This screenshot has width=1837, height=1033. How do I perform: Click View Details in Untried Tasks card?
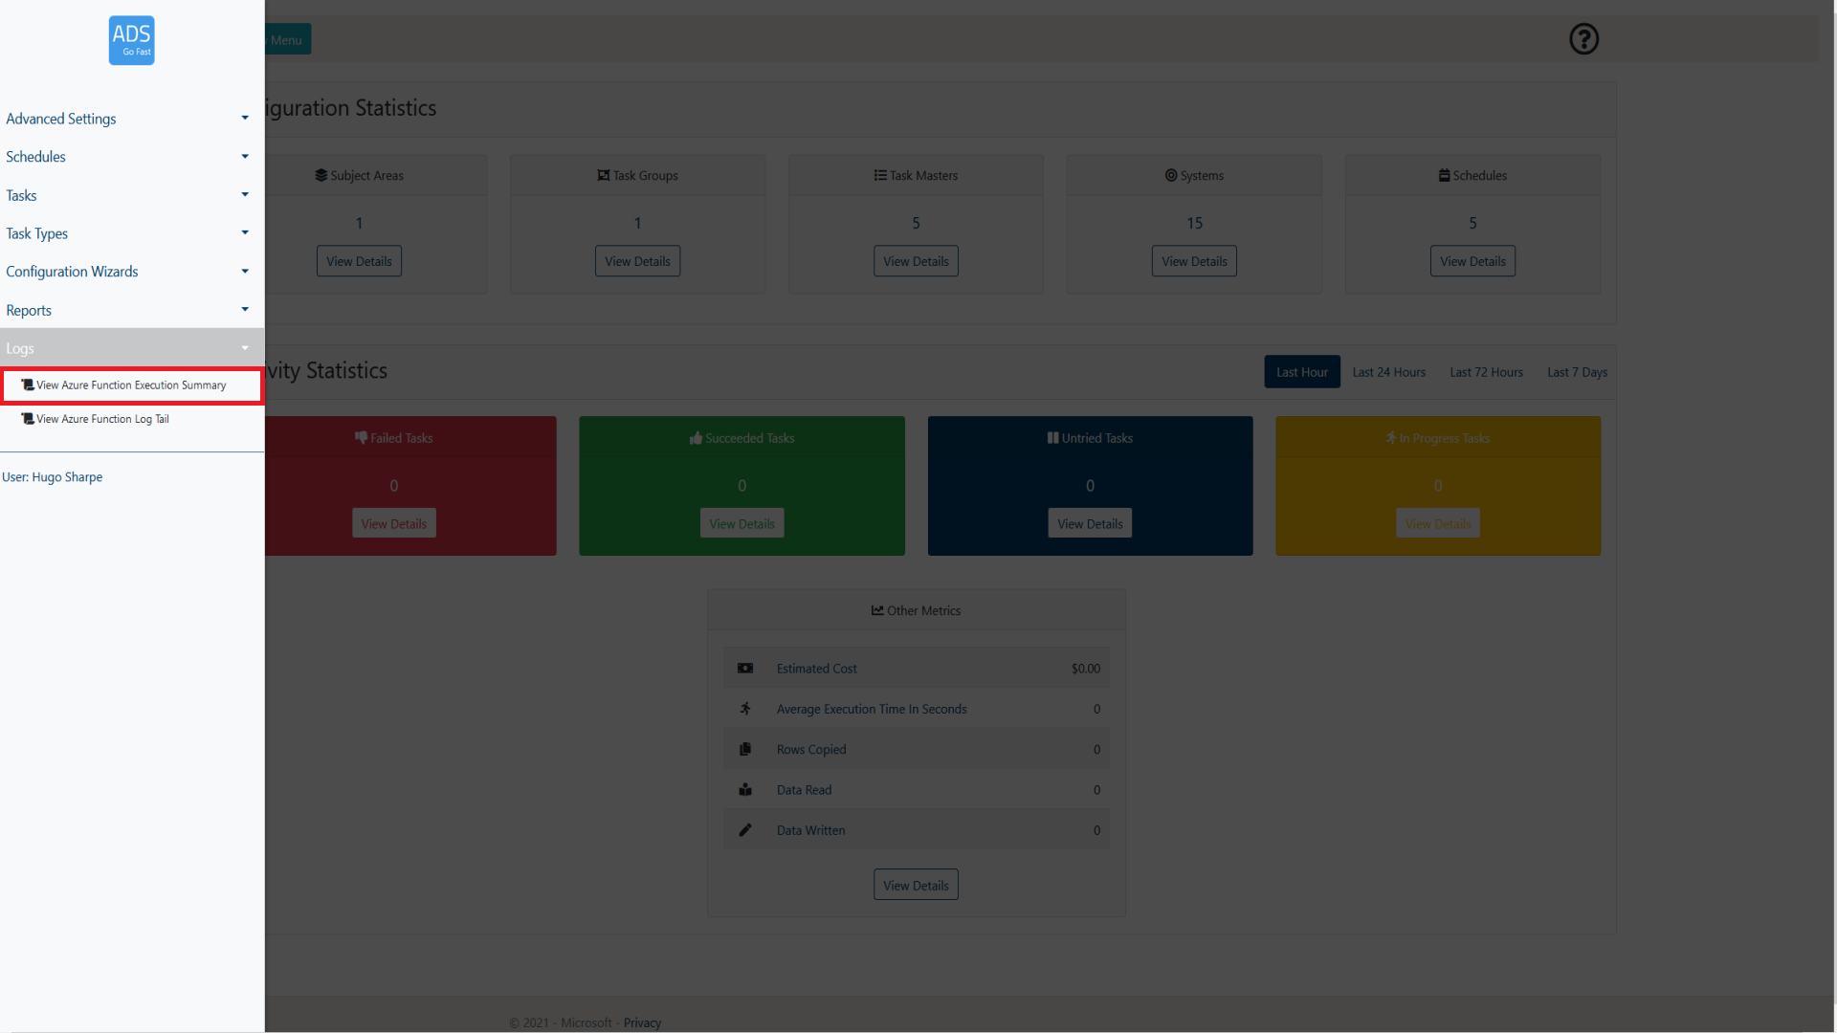tap(1090, 524)
